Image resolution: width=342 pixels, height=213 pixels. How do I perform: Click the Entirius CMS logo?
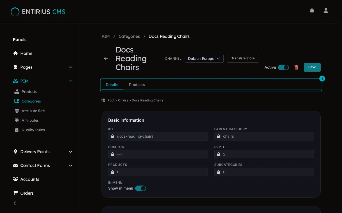coord(38,12)
